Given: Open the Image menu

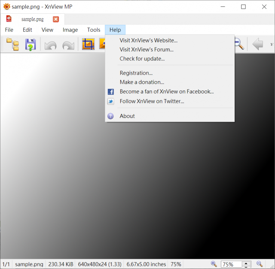Looking at the screenshot, I should pos(70,30).
